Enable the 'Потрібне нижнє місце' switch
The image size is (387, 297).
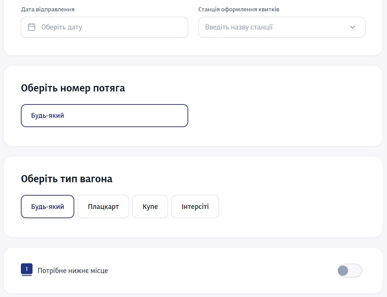click(x=350, y=271)
